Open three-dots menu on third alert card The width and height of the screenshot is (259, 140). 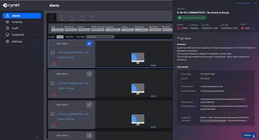(153, 127)
